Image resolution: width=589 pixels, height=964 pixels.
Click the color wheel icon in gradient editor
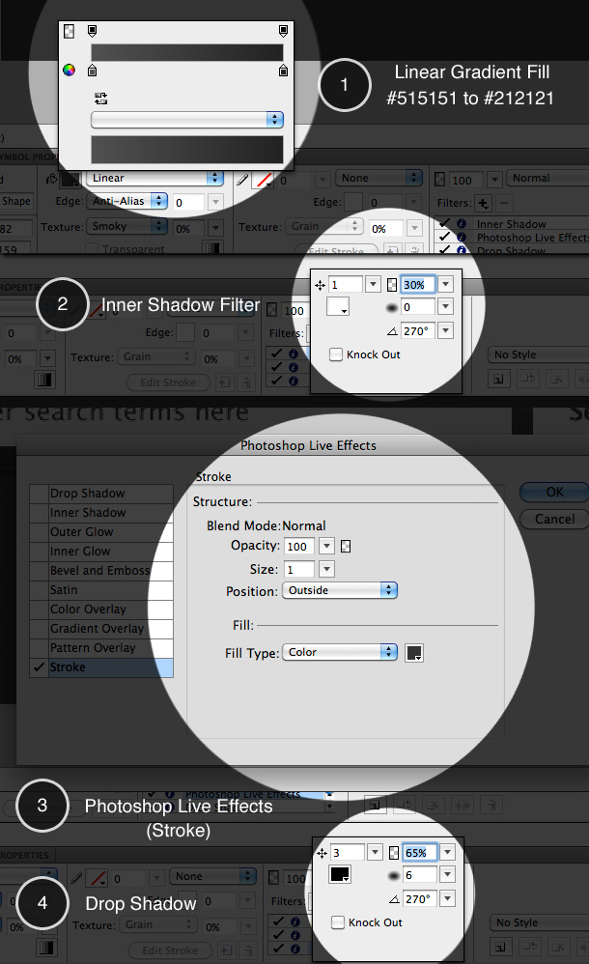(69, 70)
